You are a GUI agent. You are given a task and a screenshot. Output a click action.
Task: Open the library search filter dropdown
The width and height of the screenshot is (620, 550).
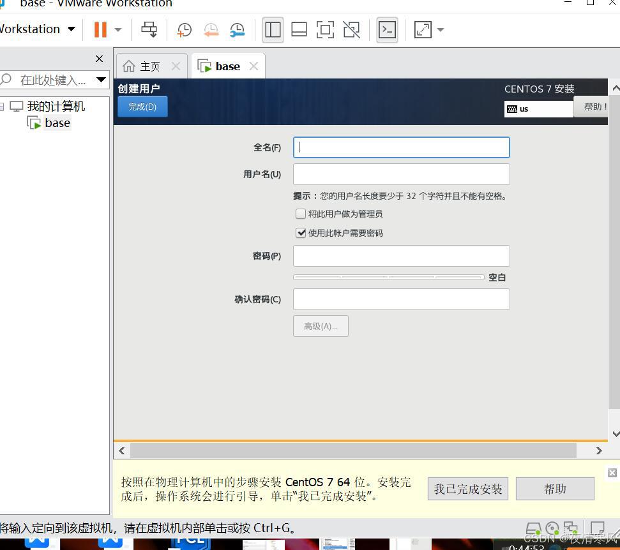point(102,80)
